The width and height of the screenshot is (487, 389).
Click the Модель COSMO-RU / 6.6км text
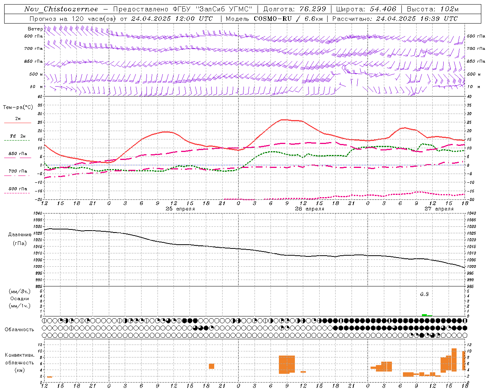coord(274,18)
